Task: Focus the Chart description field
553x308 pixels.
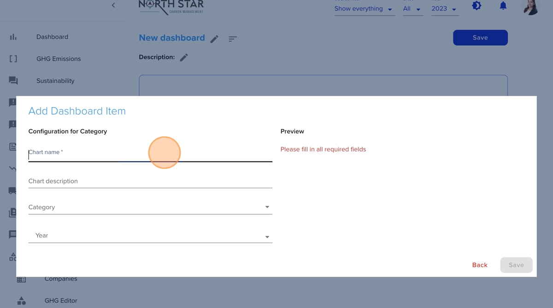Action: pos(150,181)
